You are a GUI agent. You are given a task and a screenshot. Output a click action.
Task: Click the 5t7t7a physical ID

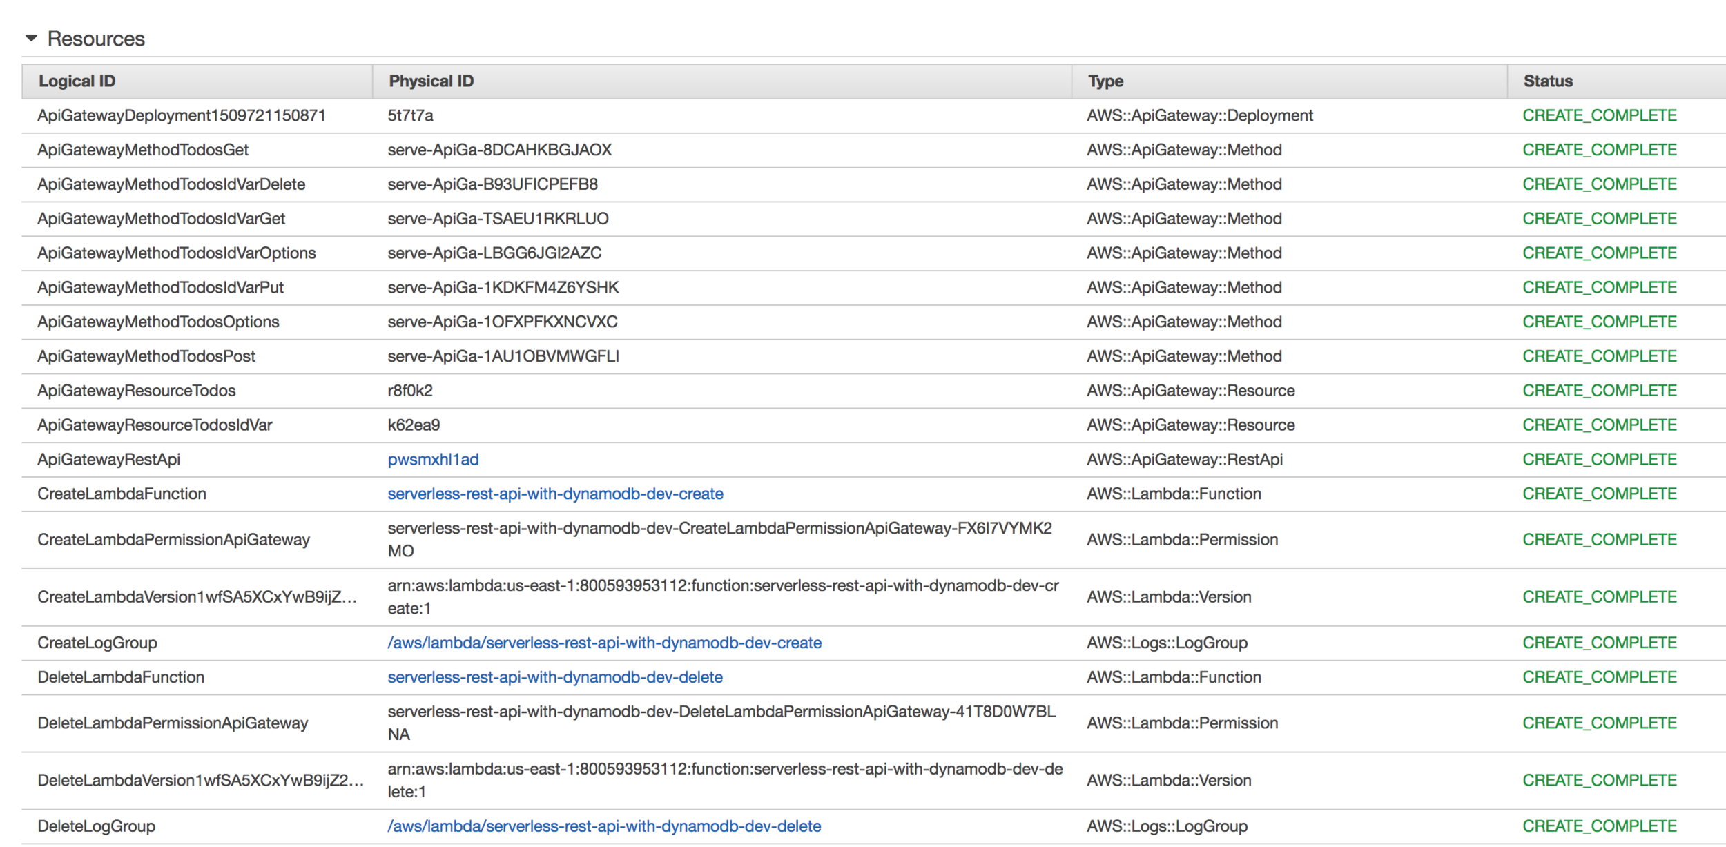[x=410, y=116]
